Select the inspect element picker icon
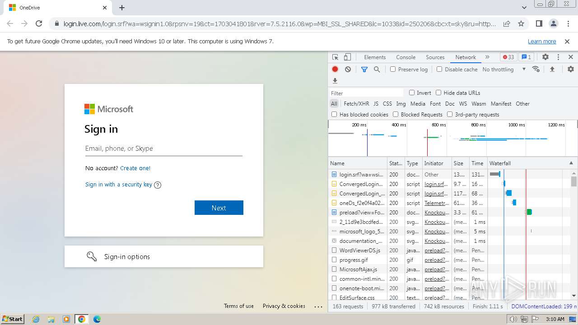The width and height of the screenshot is (578, 325). click(x=335, y=57)
